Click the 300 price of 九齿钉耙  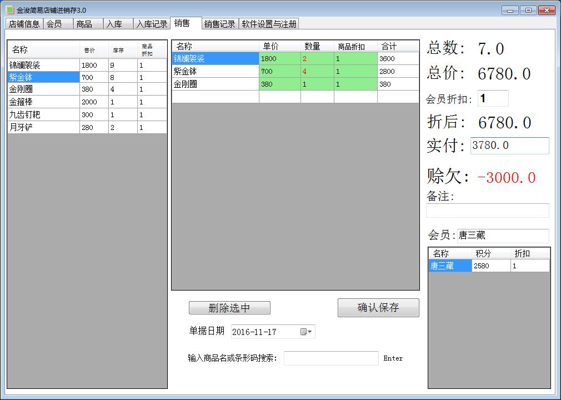[x=94, y=114]
